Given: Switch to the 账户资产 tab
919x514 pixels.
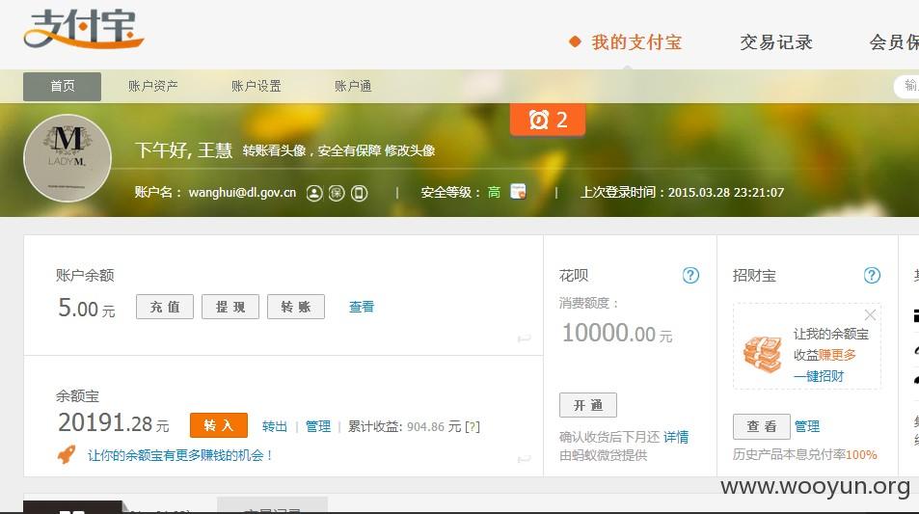Looking at the screenshot, I should (153, 86).
